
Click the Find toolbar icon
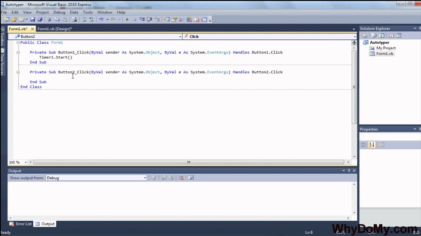74,20
